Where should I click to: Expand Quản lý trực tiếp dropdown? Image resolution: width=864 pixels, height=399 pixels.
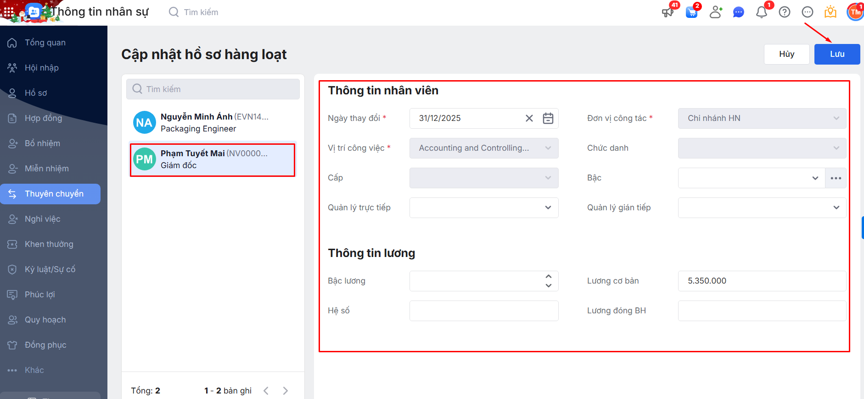(548, 208)
